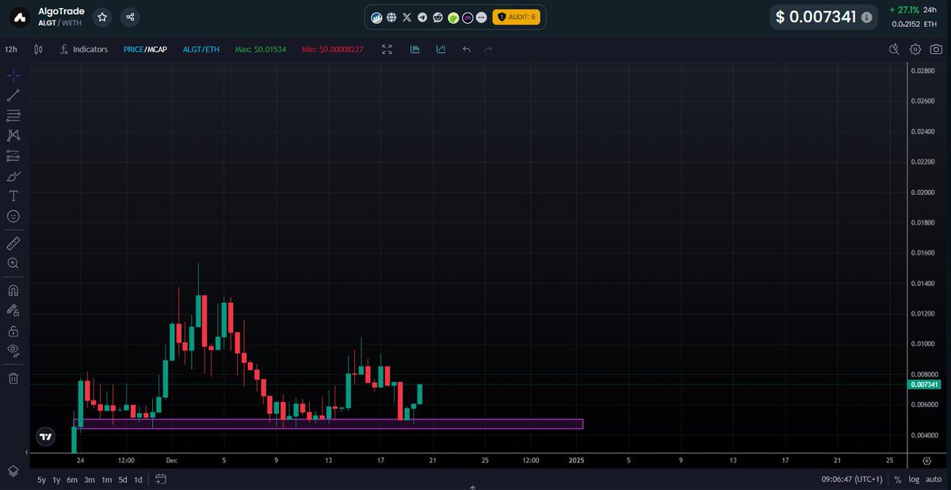951x490 pixels.
Task: Redo the last chart action
Action: pos(488,49)
